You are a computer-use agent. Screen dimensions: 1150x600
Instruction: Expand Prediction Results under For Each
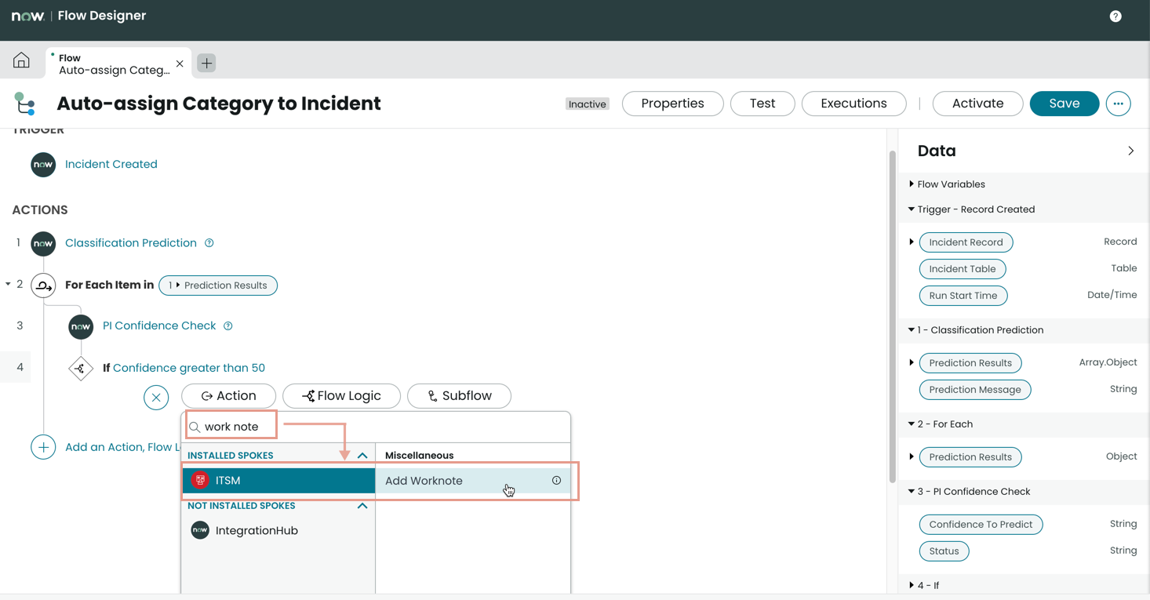[x=912, y=457]
